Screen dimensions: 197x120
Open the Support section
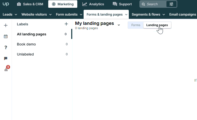[122, 4]
